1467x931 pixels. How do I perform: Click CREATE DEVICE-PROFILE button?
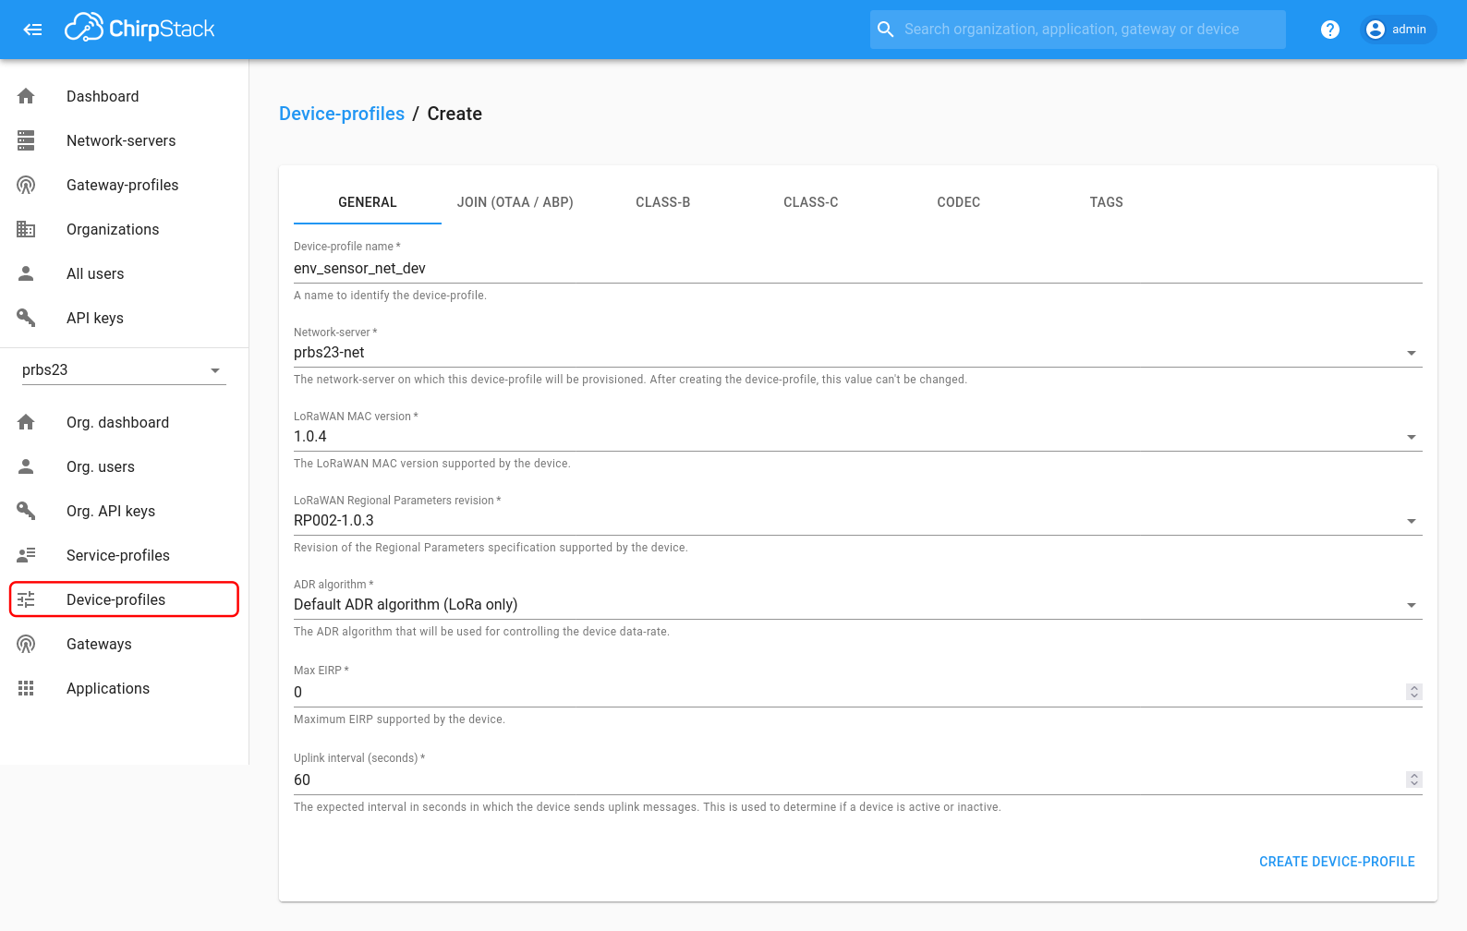point(1337,862)
